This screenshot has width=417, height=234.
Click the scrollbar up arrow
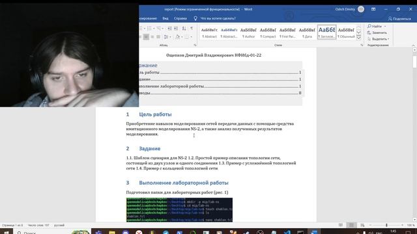click(x=414, y=49)
